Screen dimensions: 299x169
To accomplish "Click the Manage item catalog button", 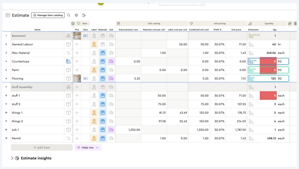I will (x=48, y=15).
